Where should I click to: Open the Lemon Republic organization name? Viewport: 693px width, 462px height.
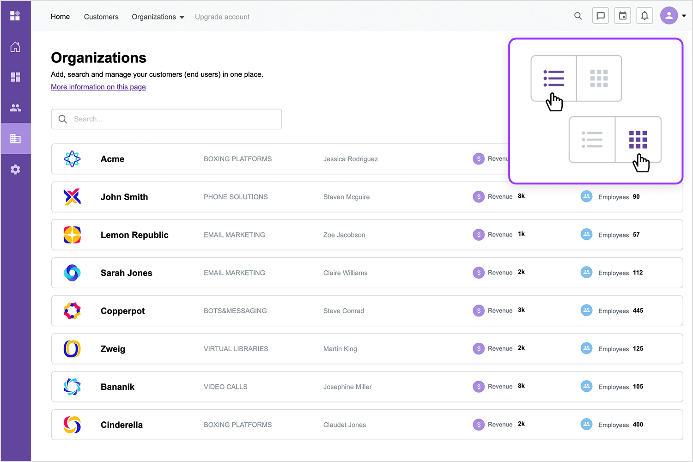[x=134, y=235]
